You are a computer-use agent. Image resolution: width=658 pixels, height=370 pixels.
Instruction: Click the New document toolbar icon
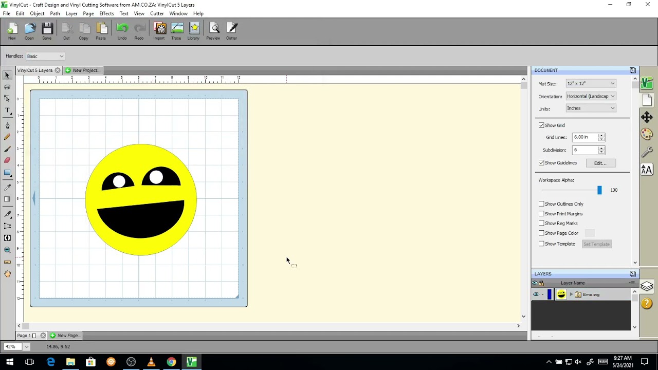[12, 31]
